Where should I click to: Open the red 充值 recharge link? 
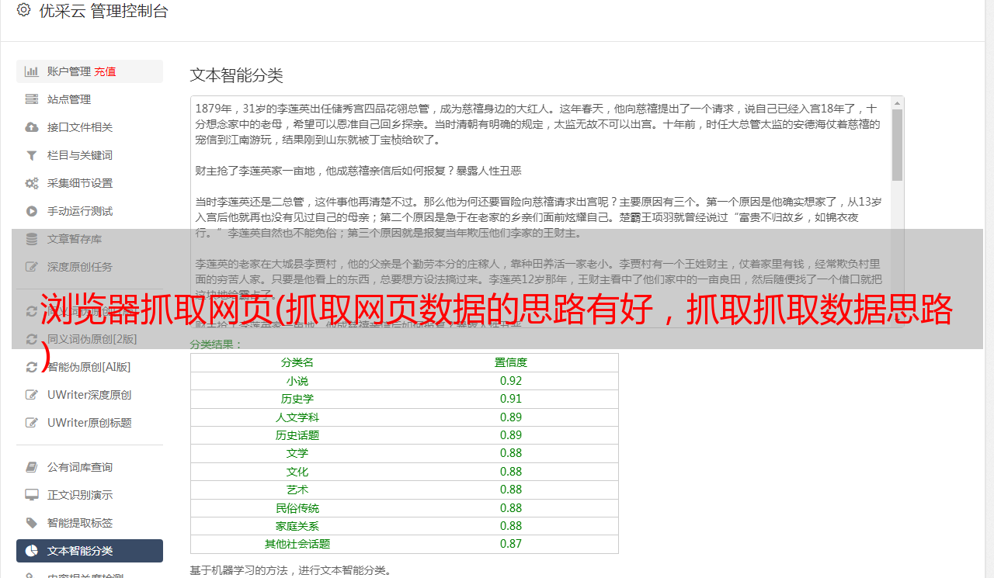coord(106,71)
